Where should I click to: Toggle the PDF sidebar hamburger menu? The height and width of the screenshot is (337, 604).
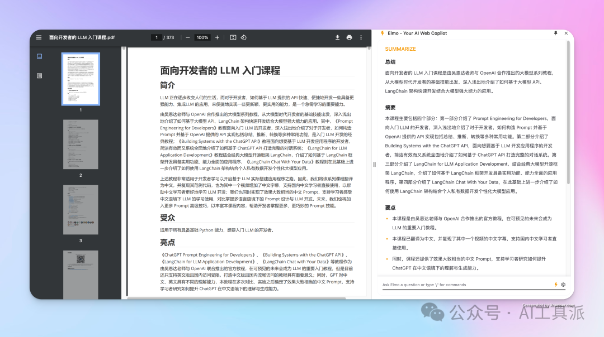point(39,37)
